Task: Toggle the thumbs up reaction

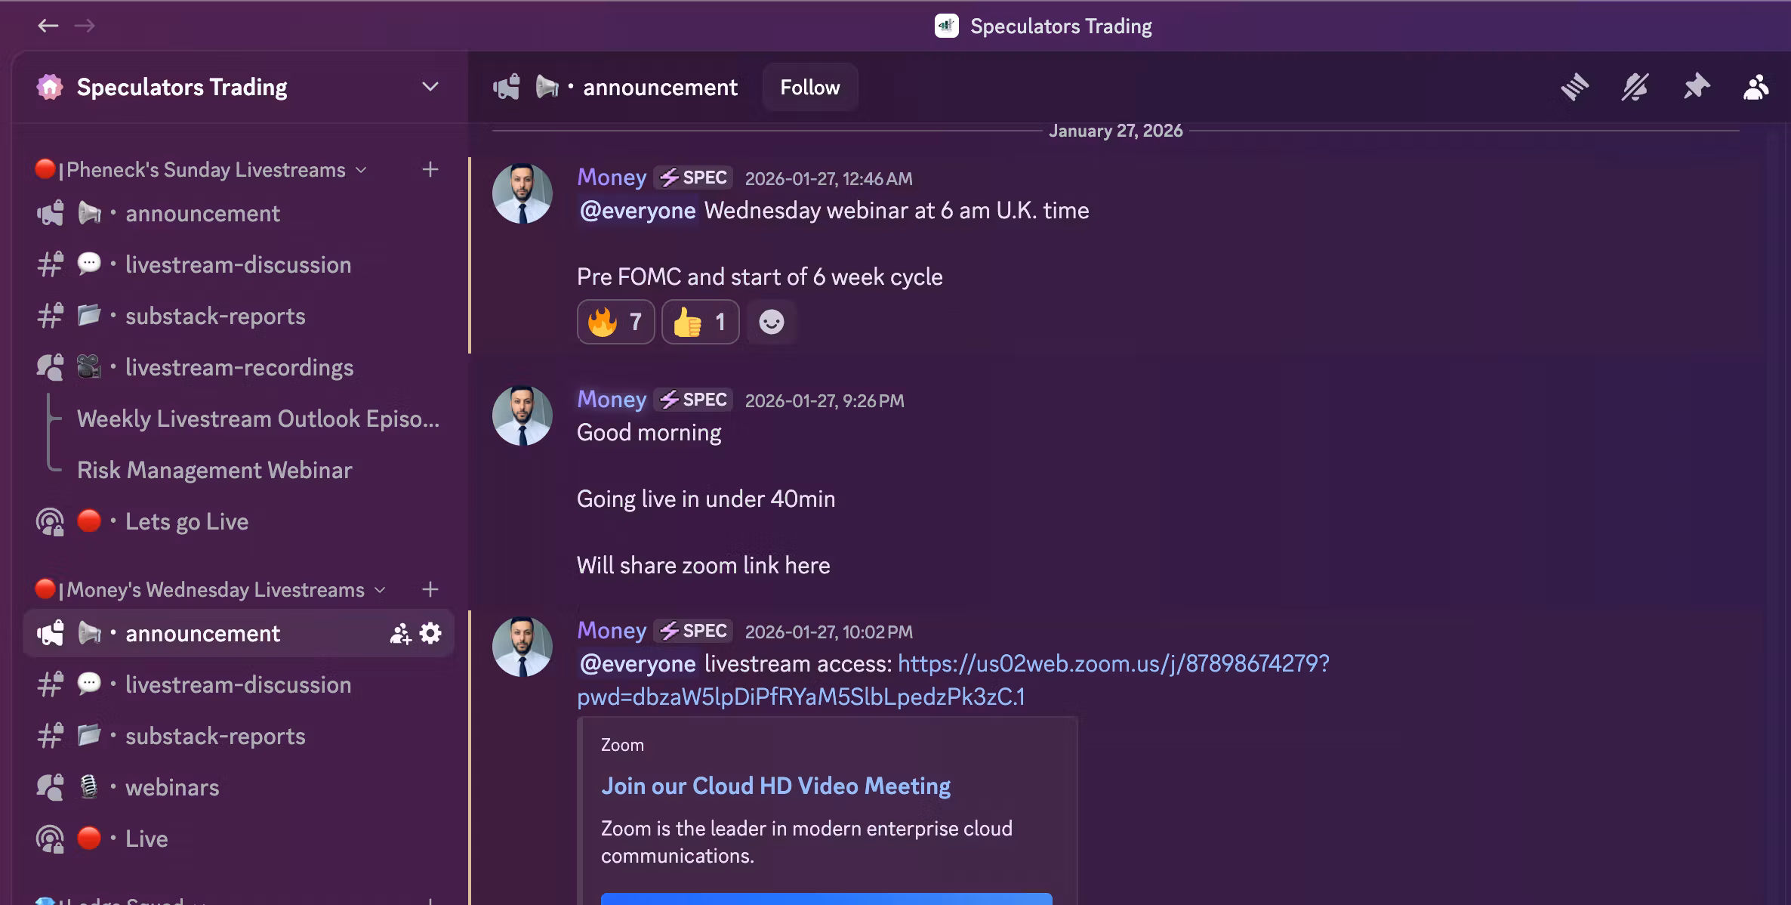Action: [700, 323]
